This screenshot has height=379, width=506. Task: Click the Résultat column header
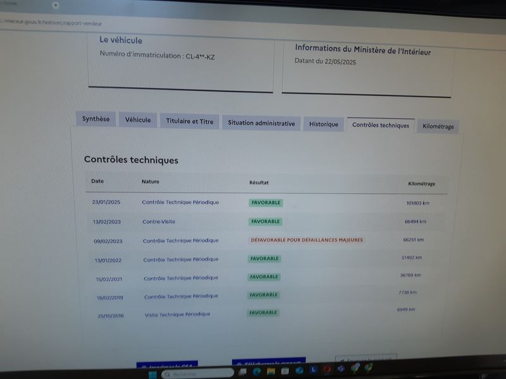click(259, 183)
